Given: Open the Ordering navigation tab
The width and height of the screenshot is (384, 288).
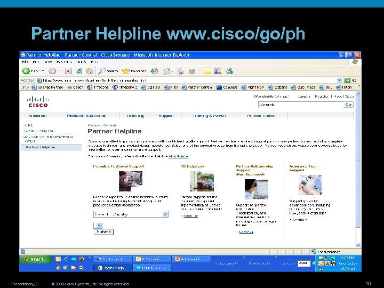Looking at the screenshot, I should (135, 116).
